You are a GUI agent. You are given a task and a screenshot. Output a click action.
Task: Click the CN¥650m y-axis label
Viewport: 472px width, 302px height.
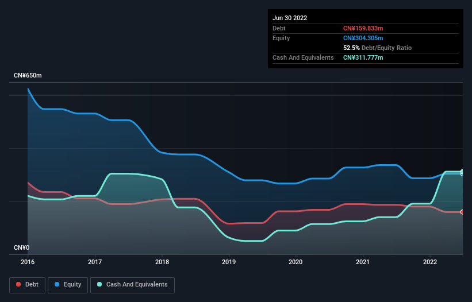(x=28, y=75)
